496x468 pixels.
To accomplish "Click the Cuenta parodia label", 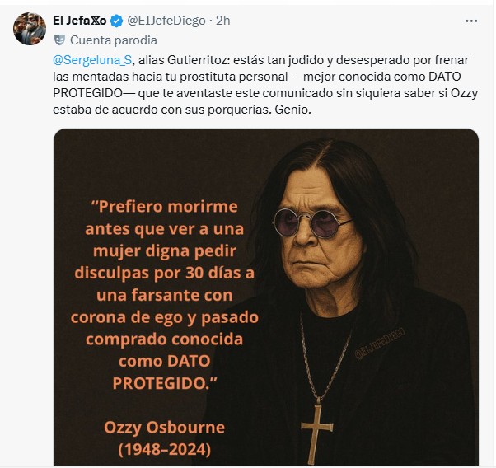I will (x=114, y=40).
